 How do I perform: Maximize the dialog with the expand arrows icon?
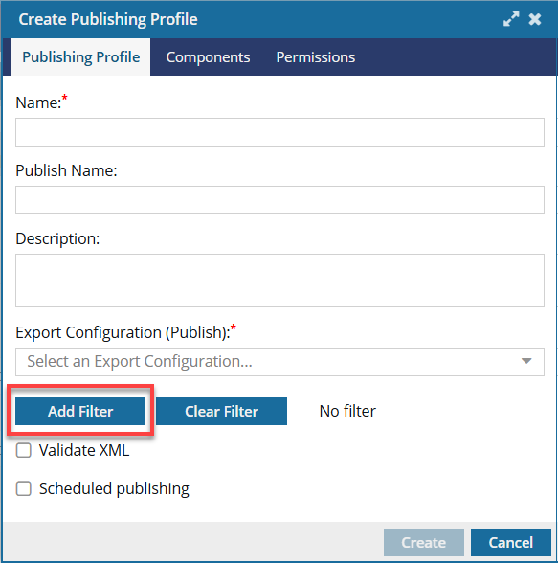pos(511,19)
